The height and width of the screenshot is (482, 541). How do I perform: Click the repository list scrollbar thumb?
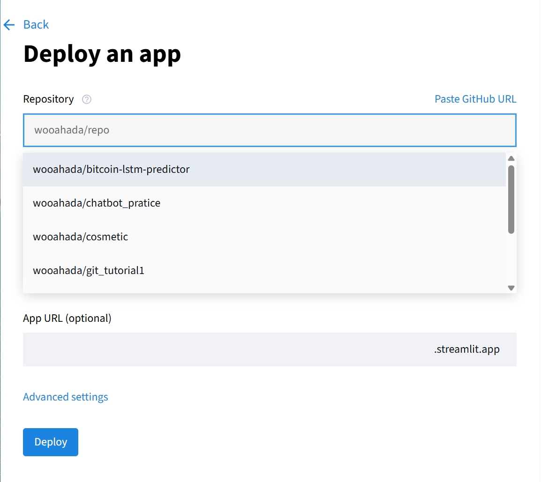coord(511,200)
